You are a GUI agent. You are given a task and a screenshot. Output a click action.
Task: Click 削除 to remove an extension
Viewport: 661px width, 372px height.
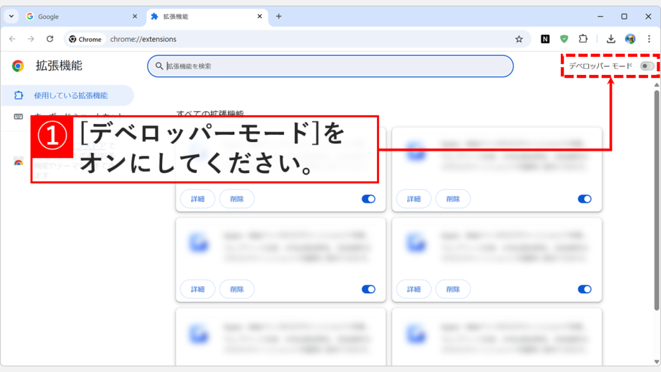tap(236, 198)
